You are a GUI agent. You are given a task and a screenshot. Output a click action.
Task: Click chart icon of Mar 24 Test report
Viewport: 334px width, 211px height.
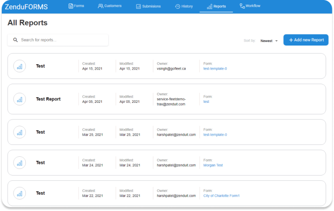pos(20,163)
